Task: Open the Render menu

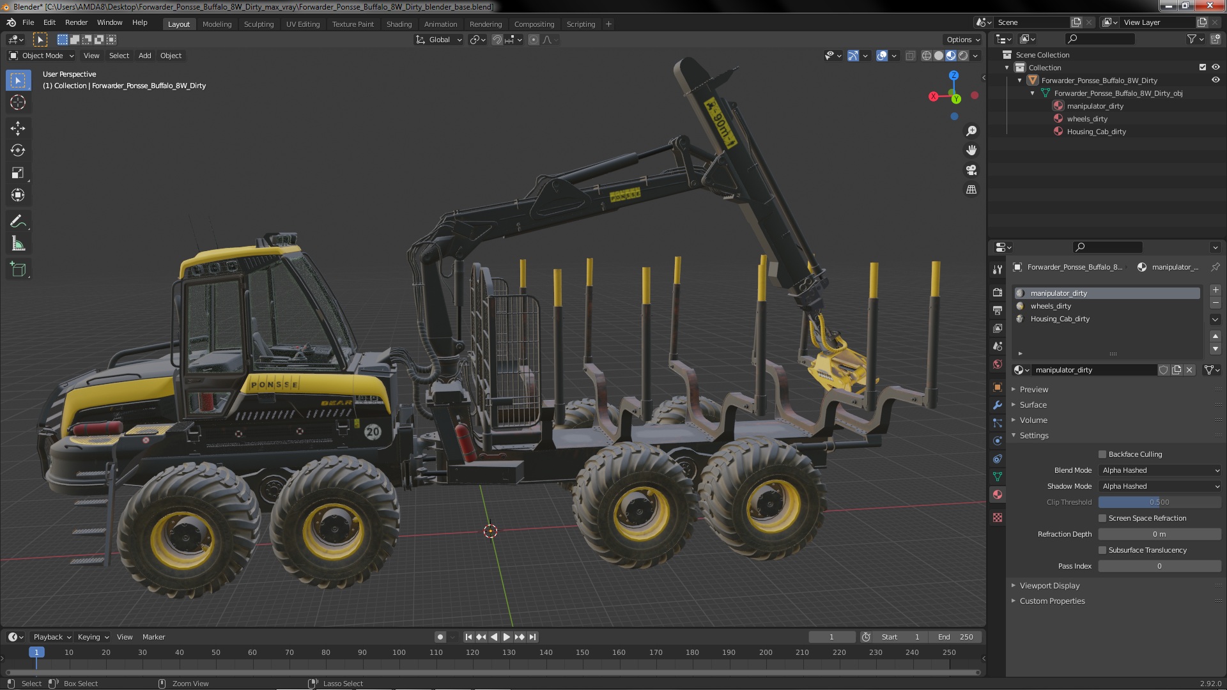Action: (76, 22)
